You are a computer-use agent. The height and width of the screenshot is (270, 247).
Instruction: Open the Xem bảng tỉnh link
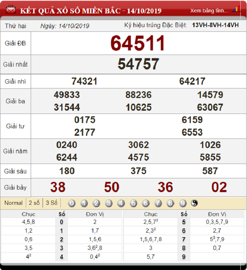click(x=209, y=11)
